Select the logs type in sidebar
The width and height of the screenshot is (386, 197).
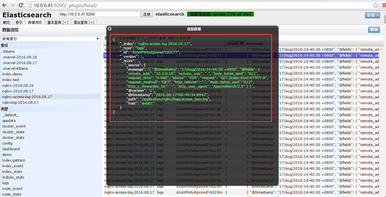coord(50,183)
